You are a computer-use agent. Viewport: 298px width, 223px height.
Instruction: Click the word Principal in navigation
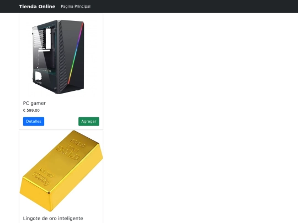click(82, 7)
